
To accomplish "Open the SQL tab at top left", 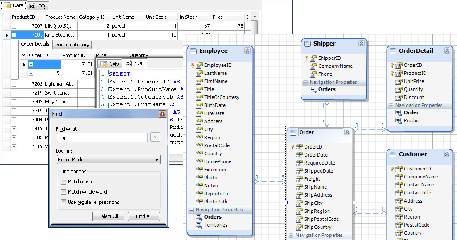I will (x=38, y=6).
